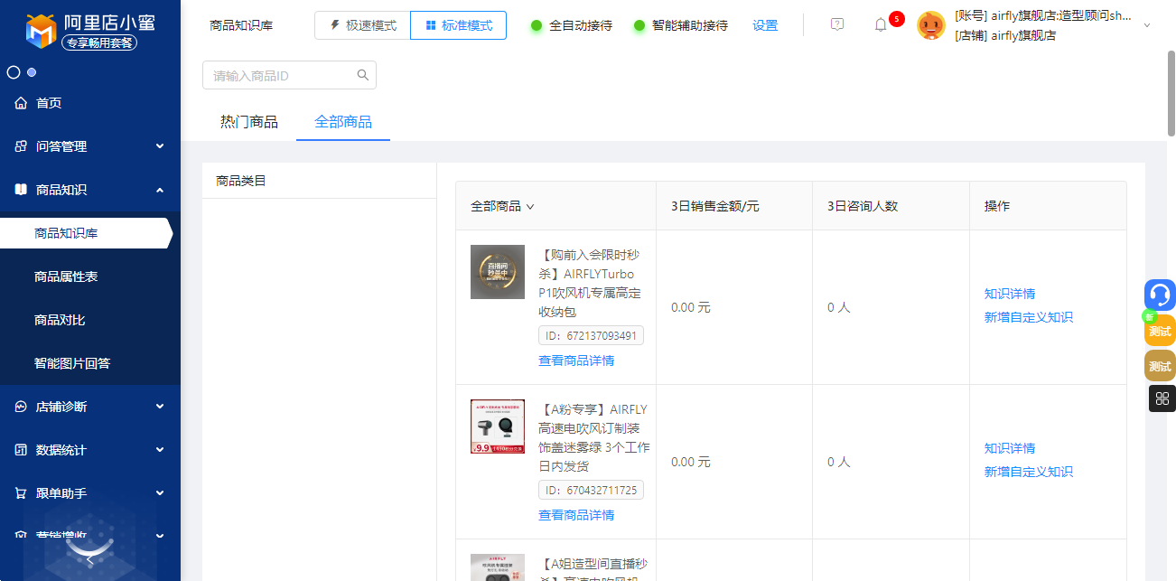Click the search magnifier icon
This screenshot has height=581, width=1176.
(363, 75)
